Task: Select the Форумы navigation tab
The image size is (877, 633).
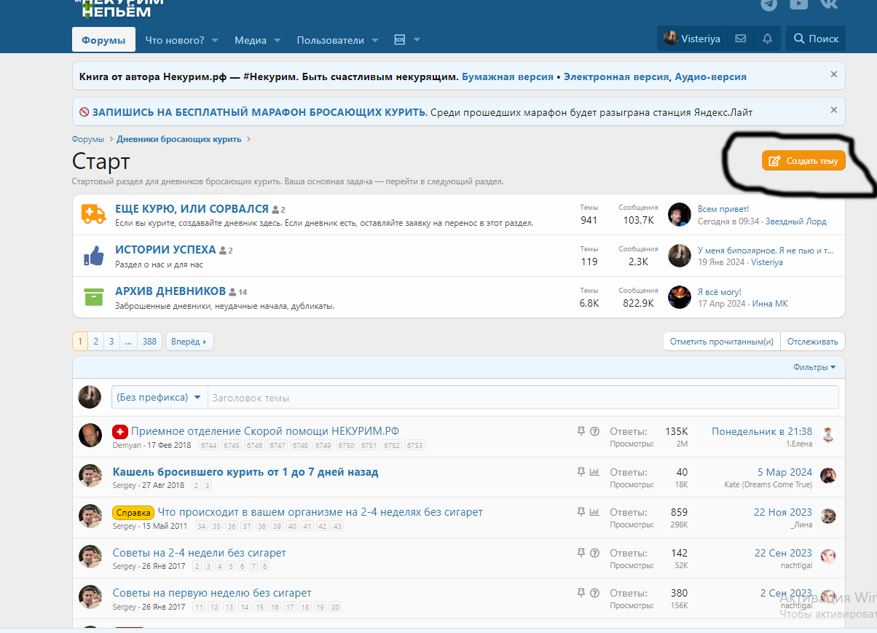Action: (x=103, y=40)
